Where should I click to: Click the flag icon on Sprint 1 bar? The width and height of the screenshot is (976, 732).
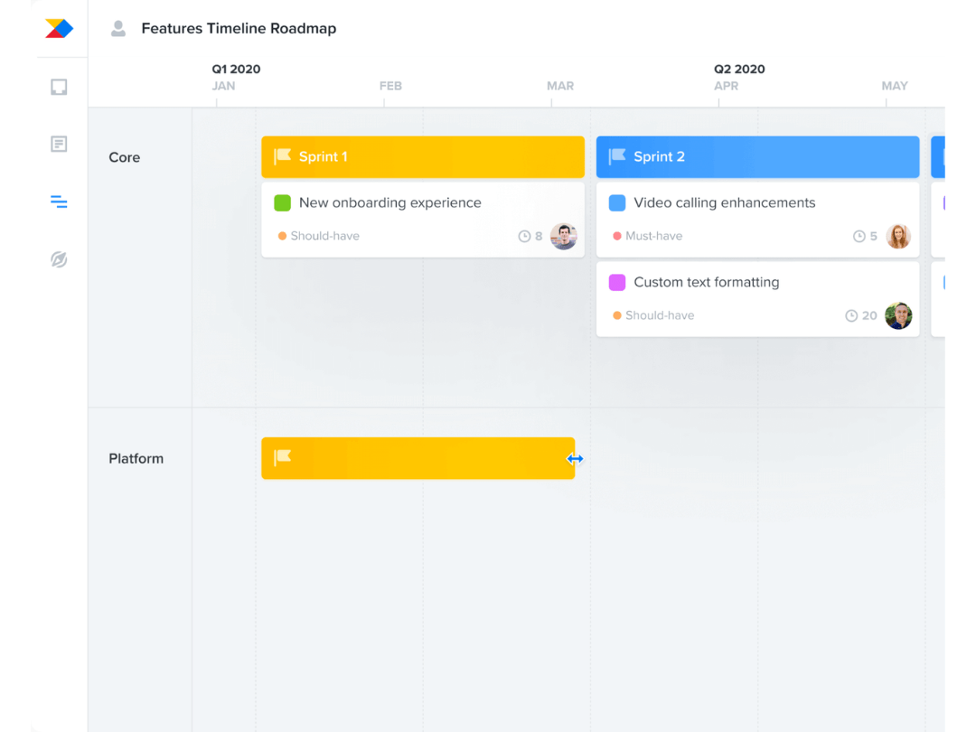(x=283, y=156)
